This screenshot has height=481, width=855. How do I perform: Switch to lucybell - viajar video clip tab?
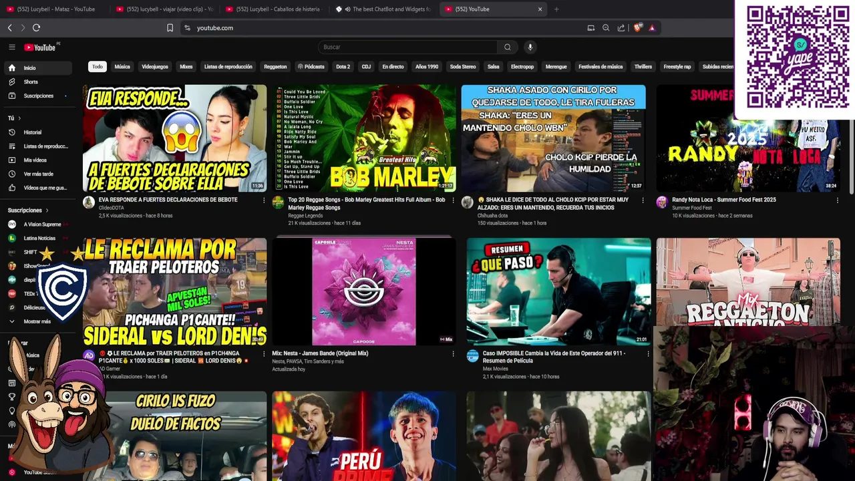[164, 9]
